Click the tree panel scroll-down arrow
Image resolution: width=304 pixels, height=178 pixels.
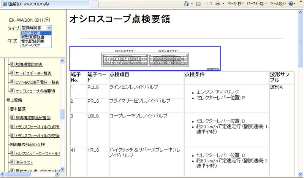(x=62, y=169)
